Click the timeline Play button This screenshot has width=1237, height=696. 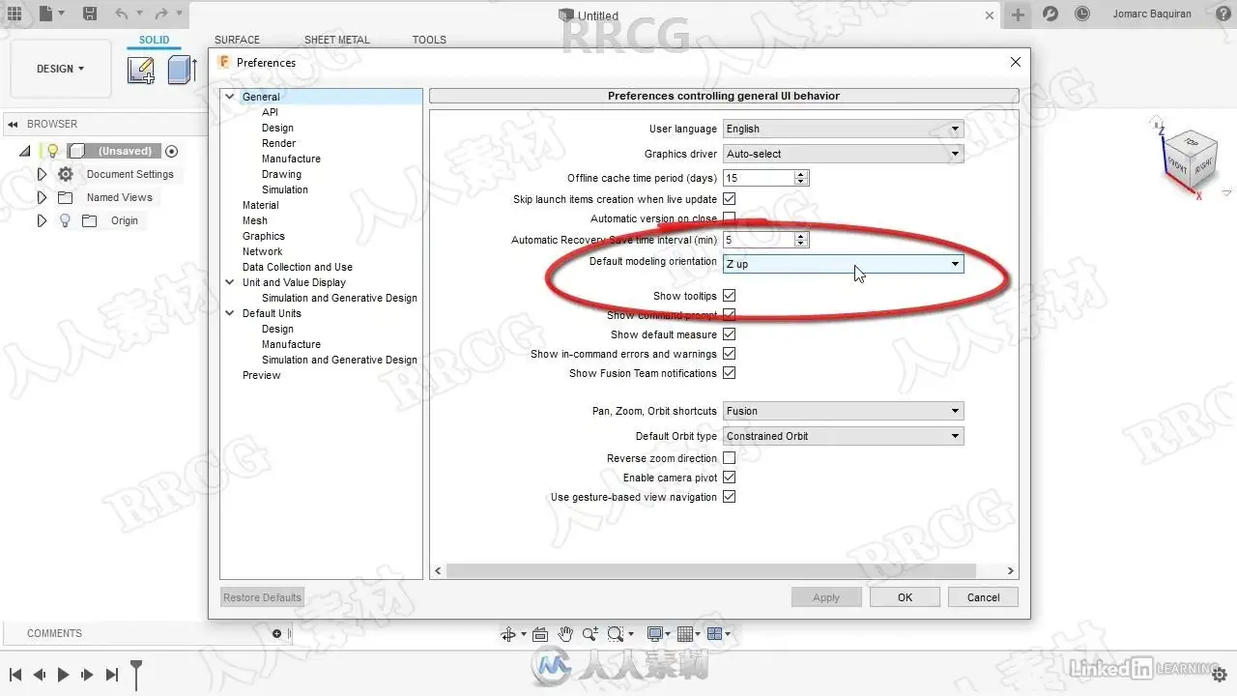click(x=63, y=675)
